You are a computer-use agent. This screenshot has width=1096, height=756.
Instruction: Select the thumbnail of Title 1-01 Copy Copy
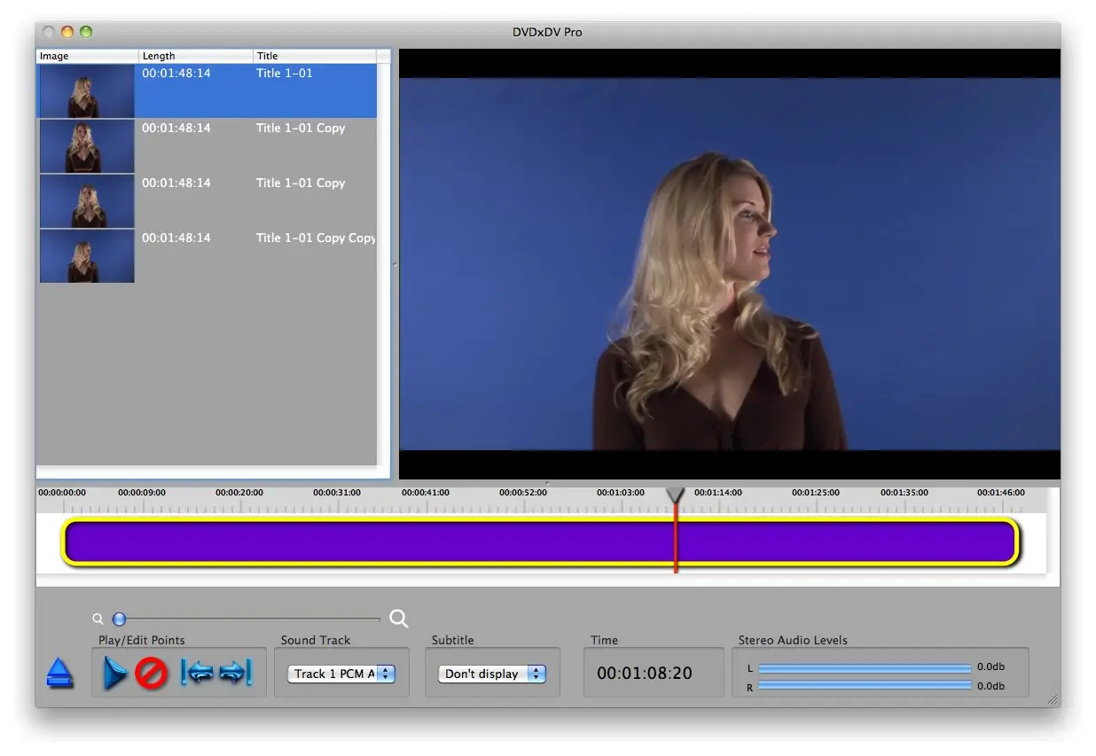87,256
